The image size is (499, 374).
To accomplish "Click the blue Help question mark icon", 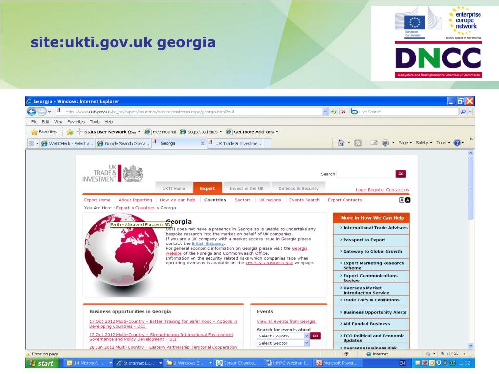I will coord(457,143).
